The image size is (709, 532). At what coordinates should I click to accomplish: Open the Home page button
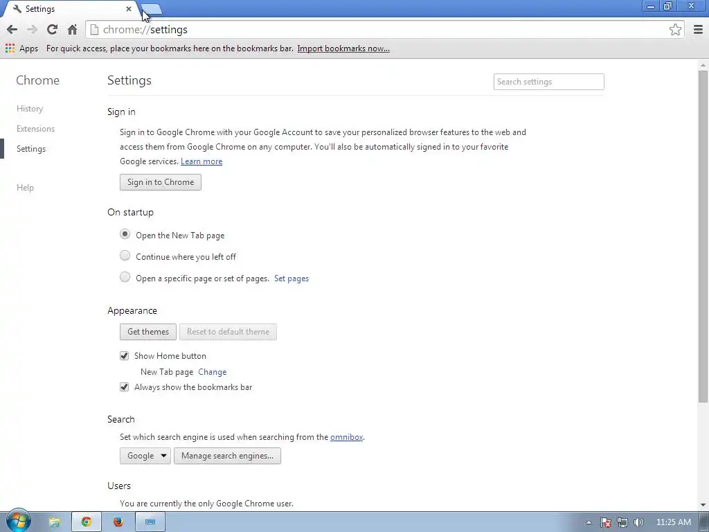tap(72, 30)
